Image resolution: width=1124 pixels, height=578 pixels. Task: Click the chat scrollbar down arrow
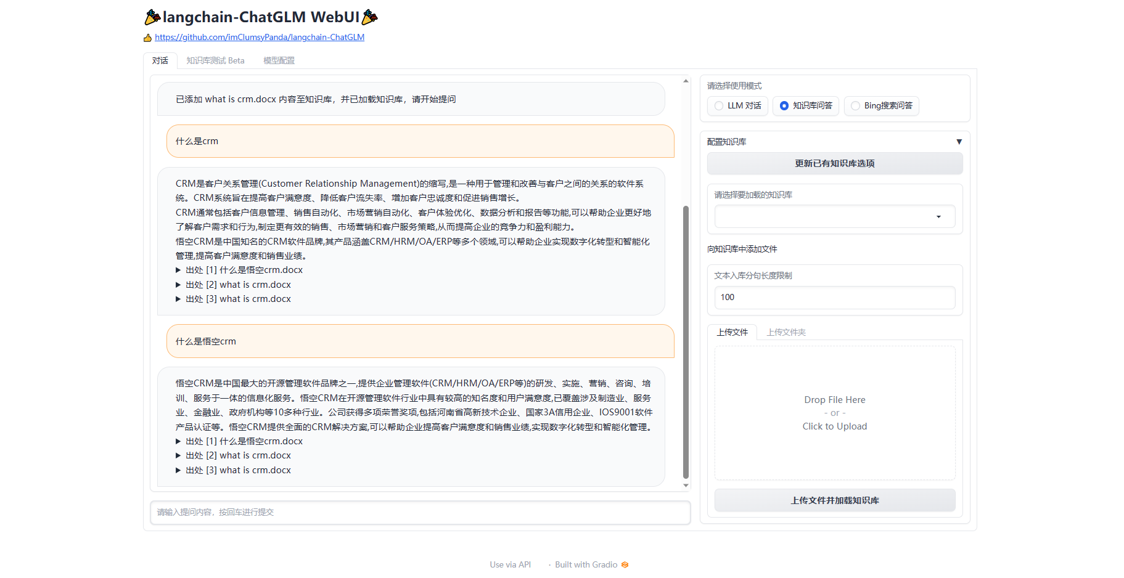click(x=686, y=486)
